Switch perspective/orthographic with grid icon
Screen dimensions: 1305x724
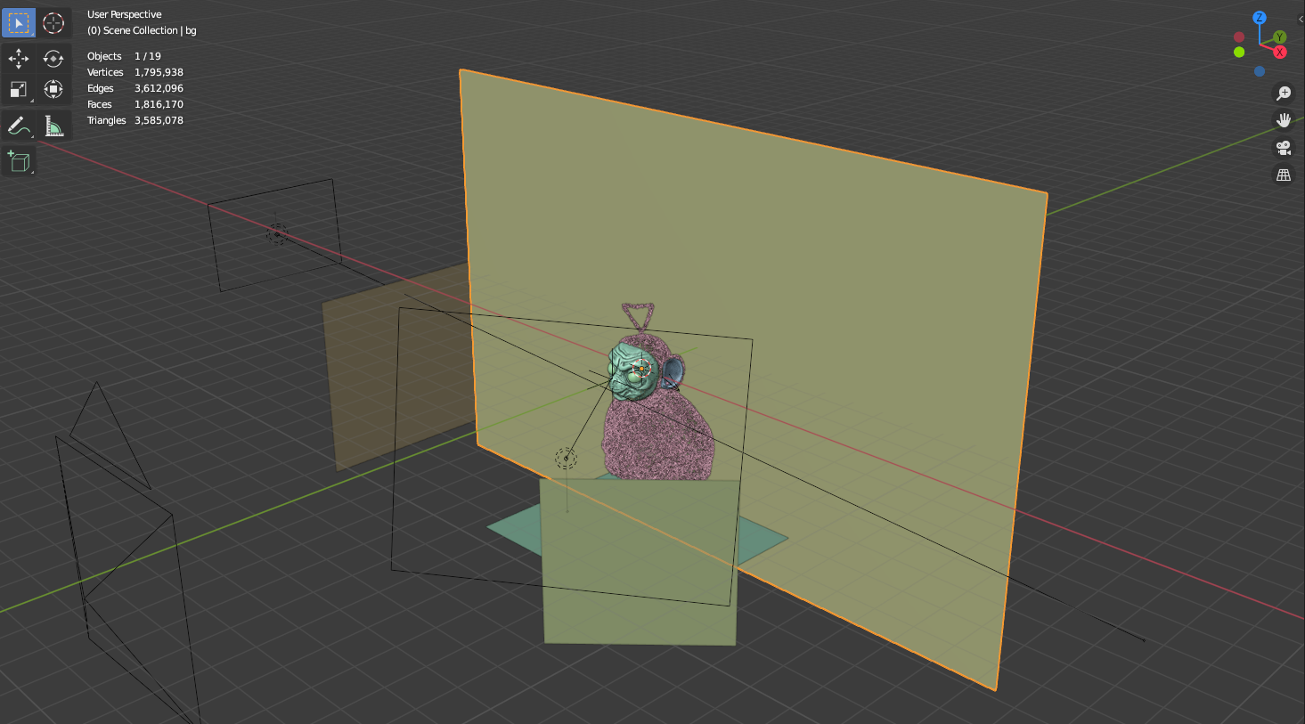tap(1284, 175)
